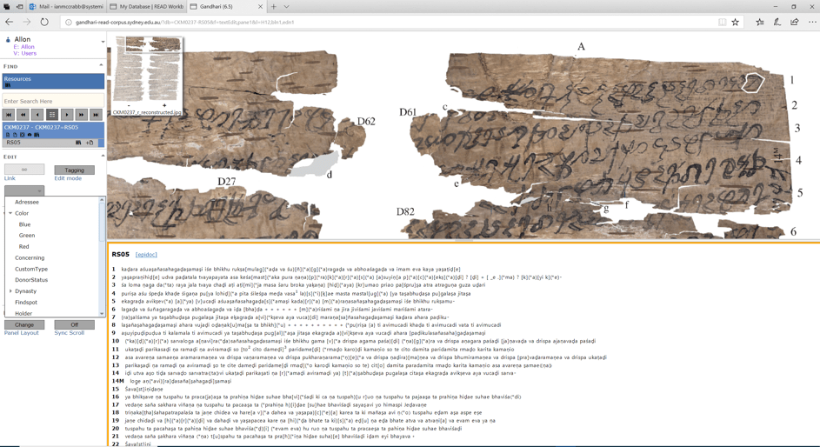Add page to browser favorites star

(736, 22)
